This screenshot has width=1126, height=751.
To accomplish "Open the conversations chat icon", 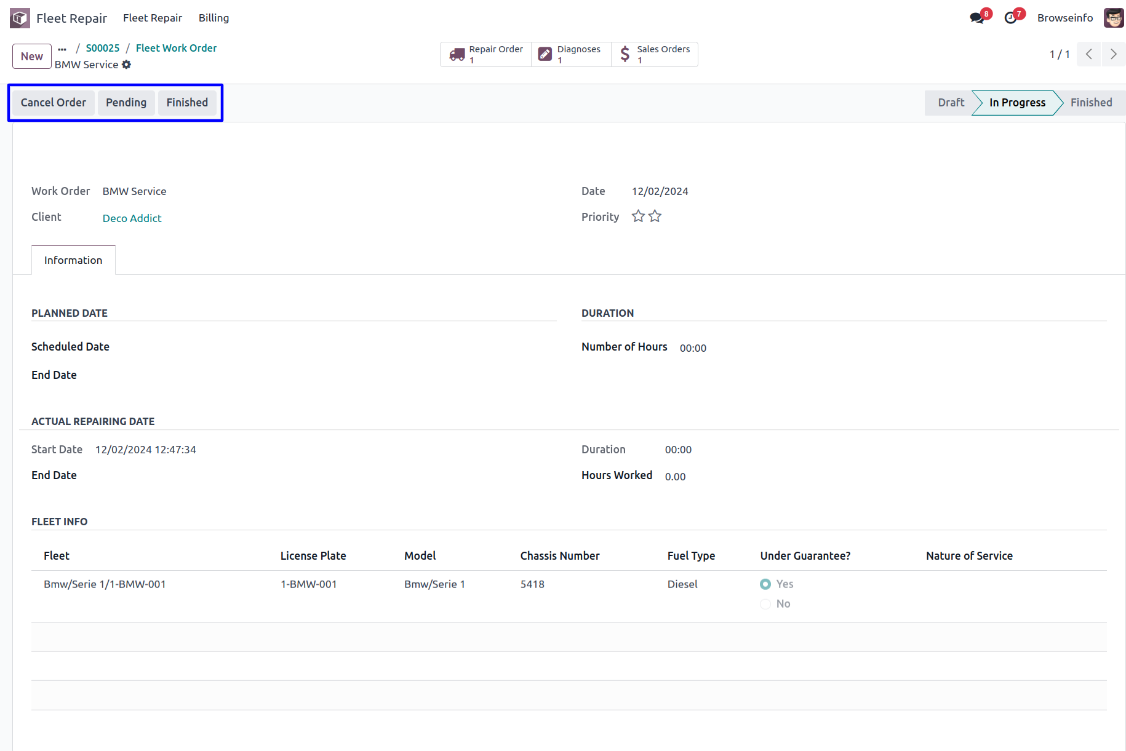I will (x=976, y=18).
